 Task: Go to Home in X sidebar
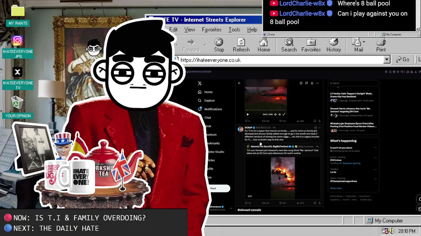[x=206, y=92]
